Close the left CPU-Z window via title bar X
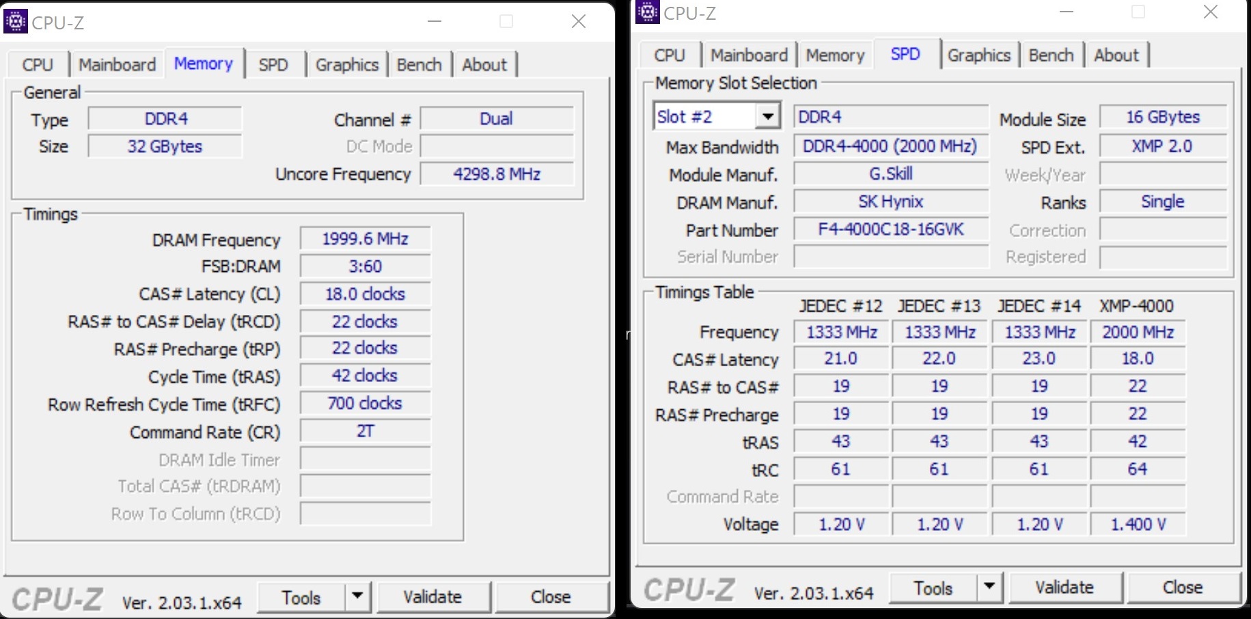The width and height of the screenshot is (1251, 619). (x=579, y=22)
